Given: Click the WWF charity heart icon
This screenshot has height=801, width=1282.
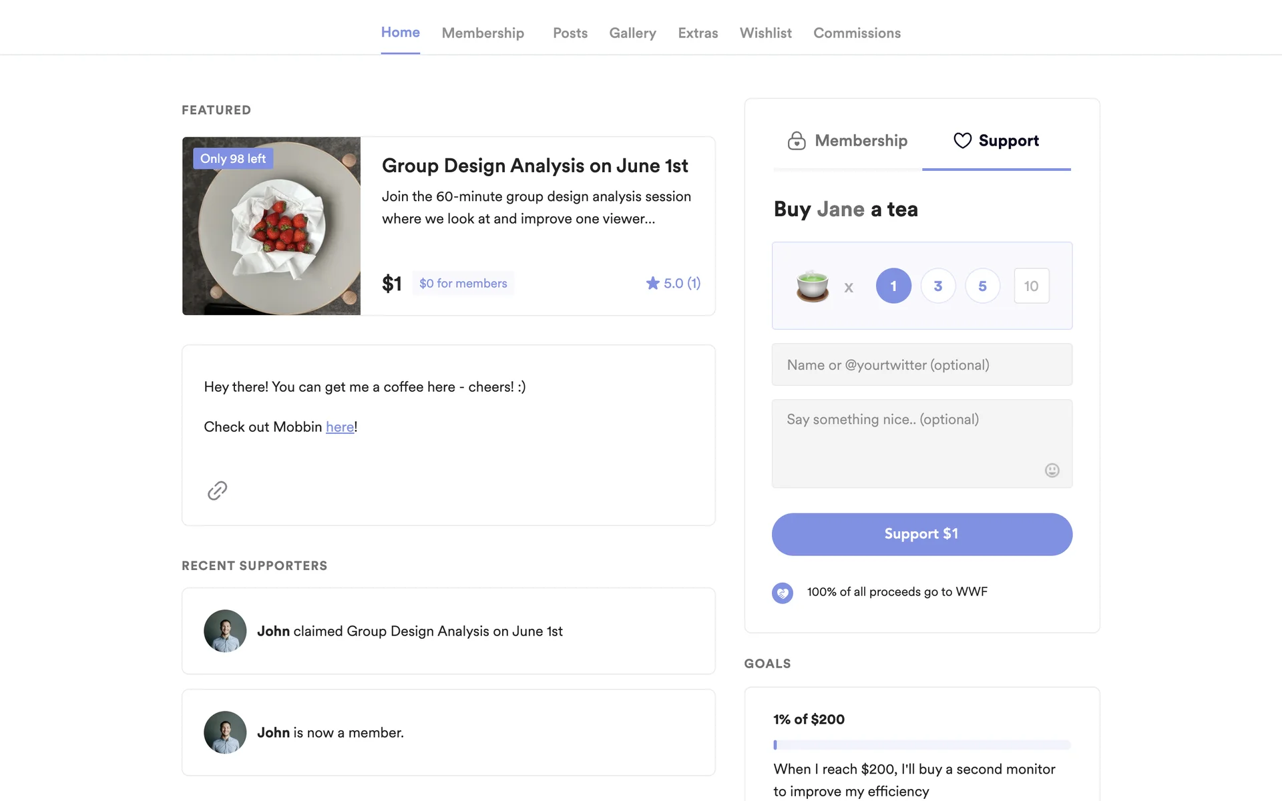Looking at the screenshot, I should (783, 593).
